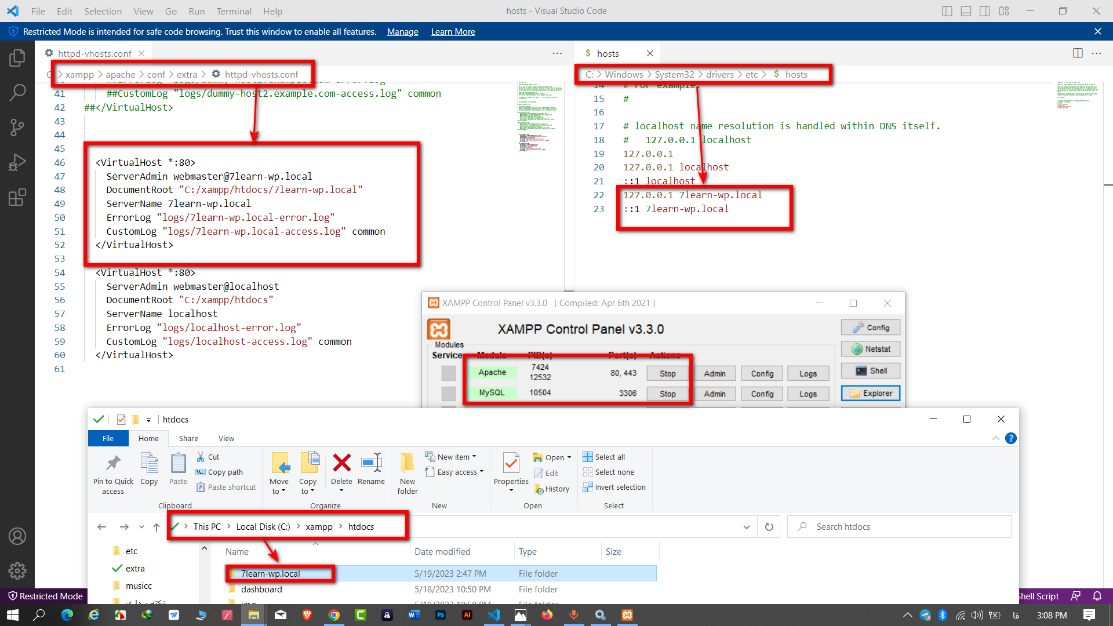Image resolution: width=1113 pixels, height=626 pixels.
Task: Stop the MySQL module in XAMPP
Action: (667, 394)
